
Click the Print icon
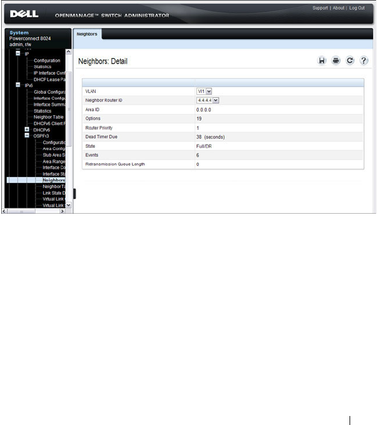pos(336,61)
